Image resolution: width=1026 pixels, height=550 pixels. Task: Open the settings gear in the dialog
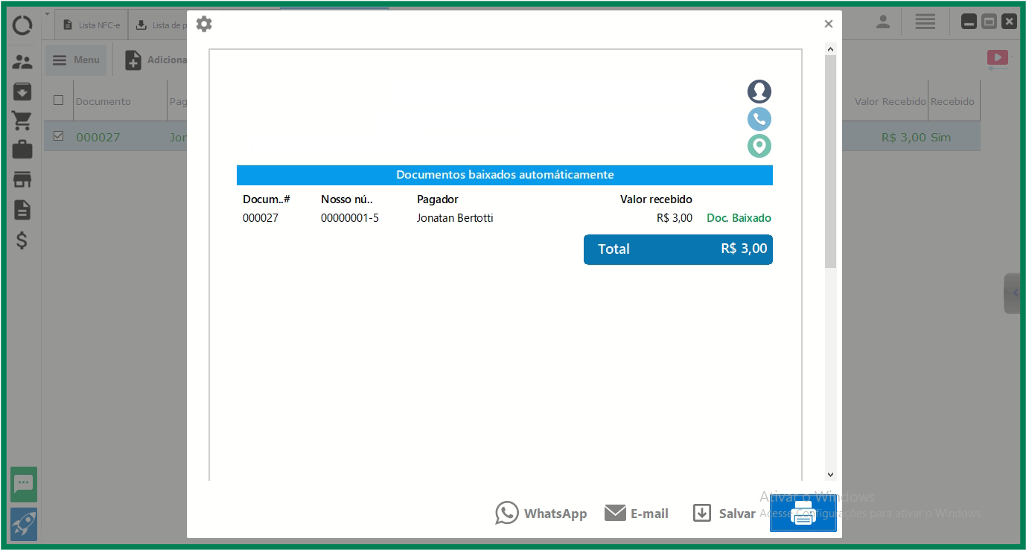204,25
